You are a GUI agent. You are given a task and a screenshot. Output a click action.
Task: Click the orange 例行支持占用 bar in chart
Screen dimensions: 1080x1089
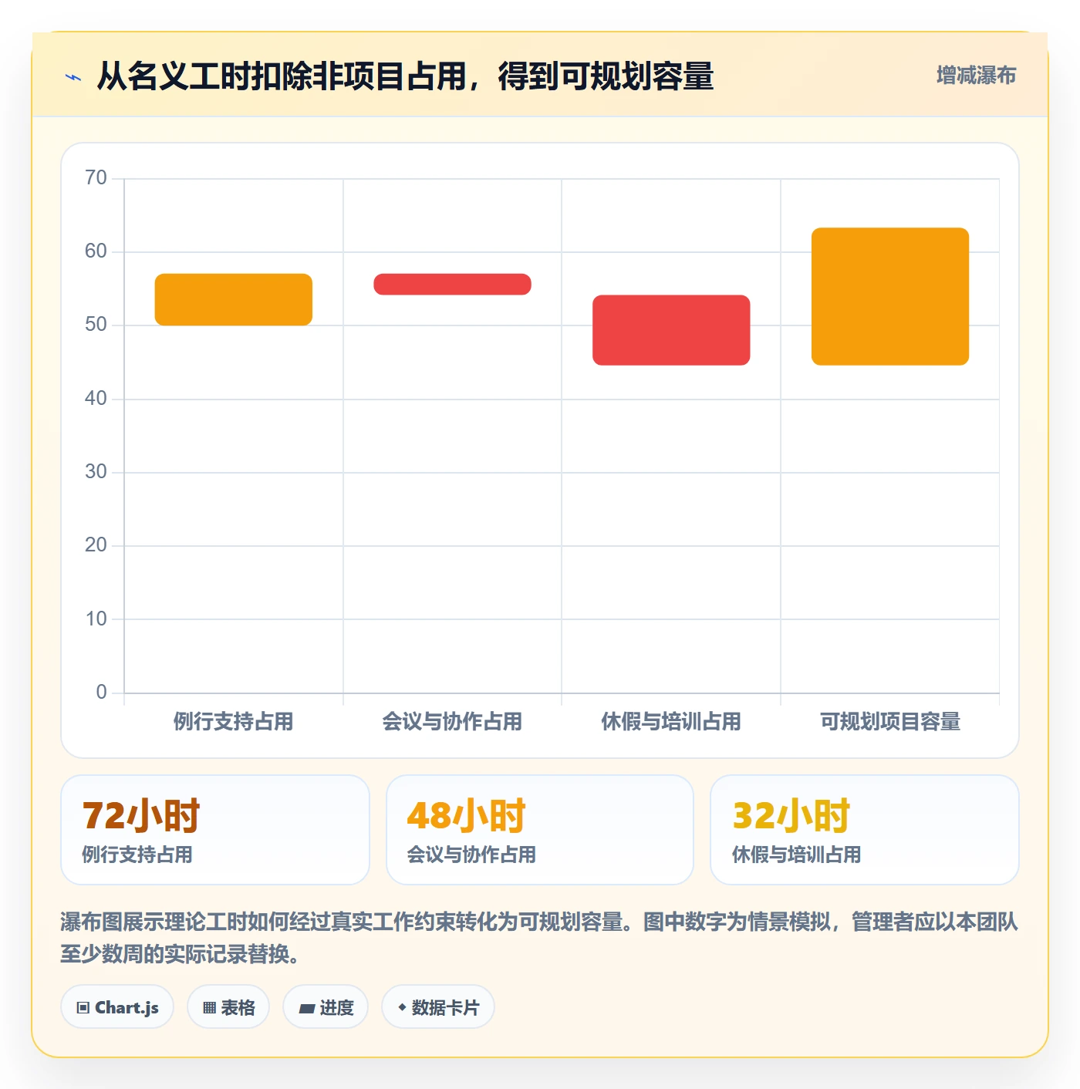(x=234, y=299)
